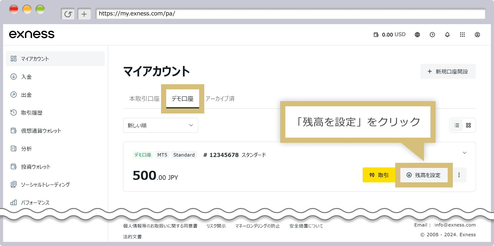Open the three-dot account options menu

(459, 175)
